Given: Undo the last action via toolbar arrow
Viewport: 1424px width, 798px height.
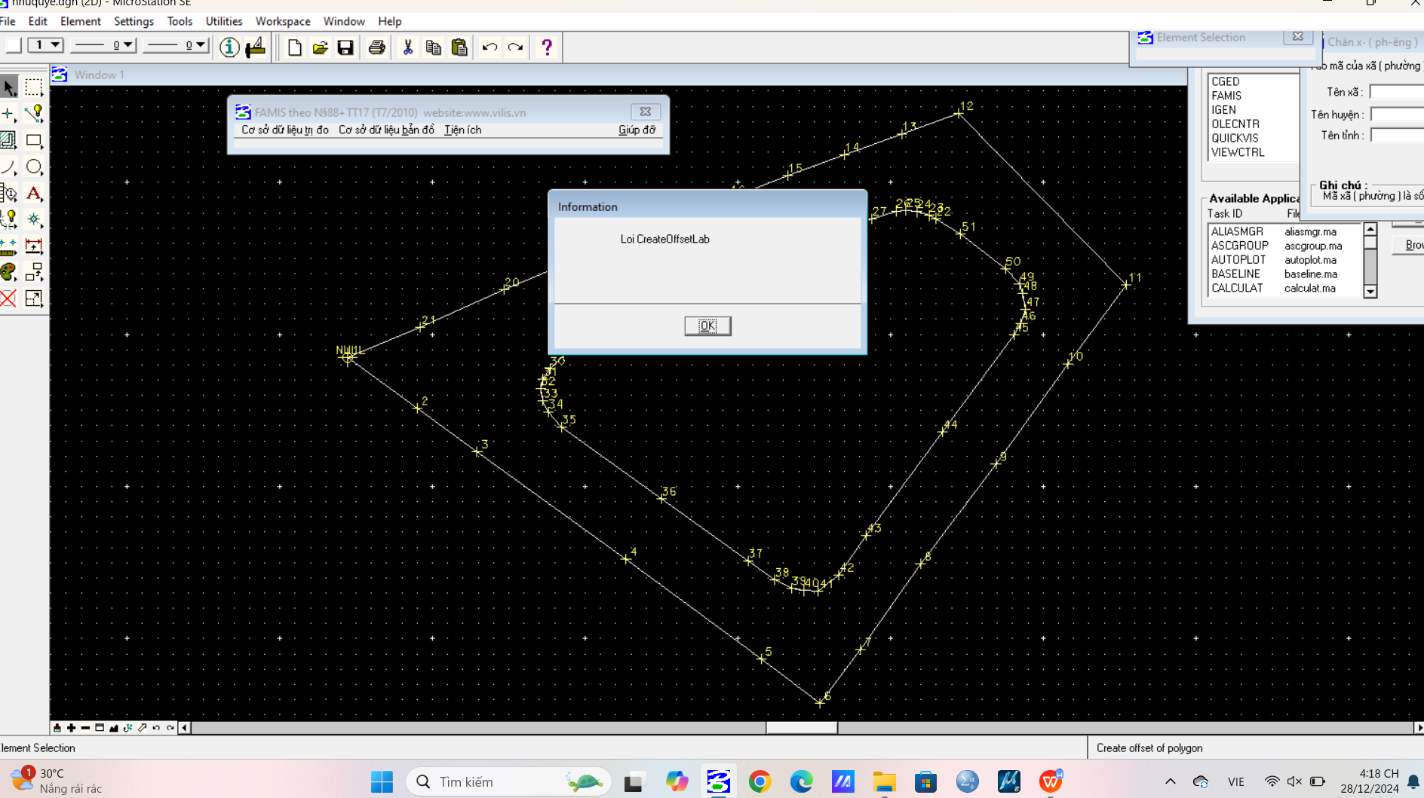Looking at the screenshot, I should pyautogui.click(x=489, y=47).
